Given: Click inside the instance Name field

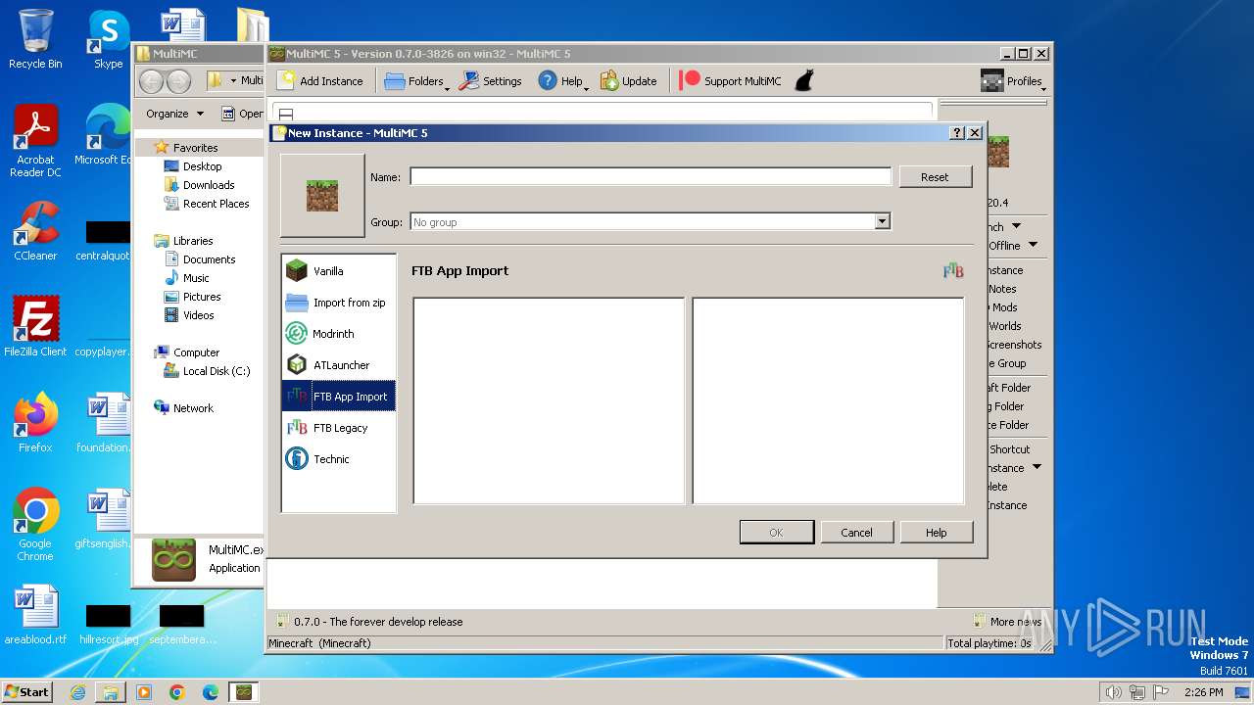Looking at the screenshot, I should [x=651, y=176].
